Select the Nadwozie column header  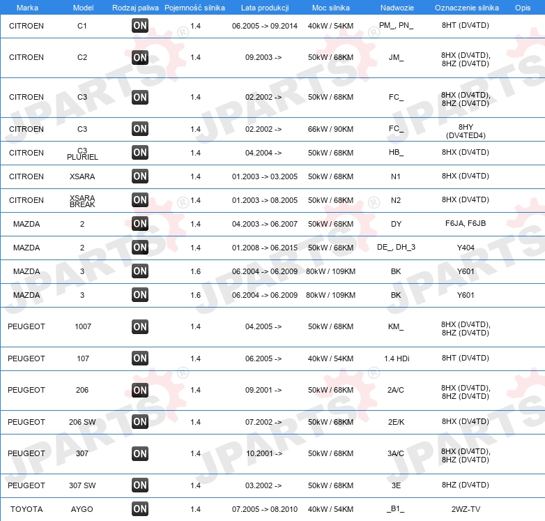[397, 8]
